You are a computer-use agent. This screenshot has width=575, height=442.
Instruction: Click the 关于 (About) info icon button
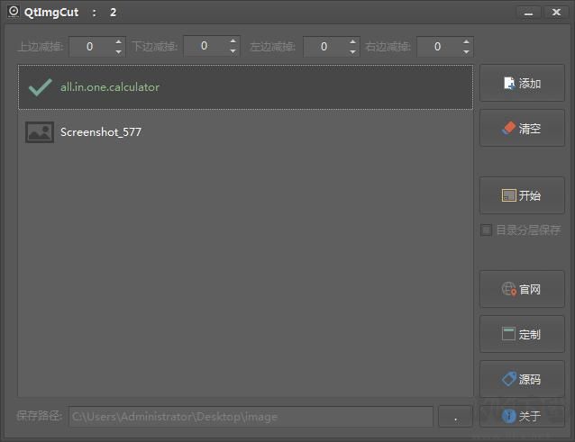click(522, 416)
